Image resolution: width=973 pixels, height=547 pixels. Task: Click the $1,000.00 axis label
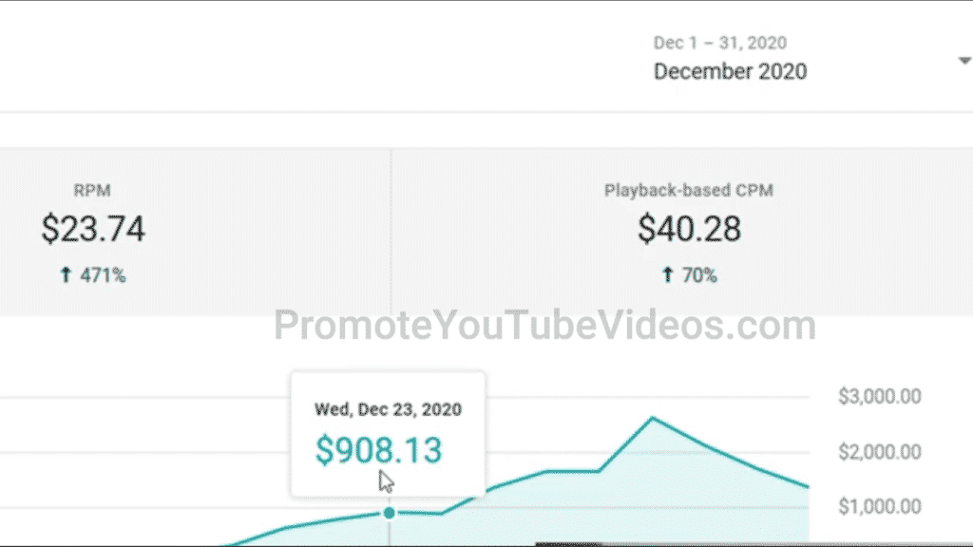(879, 507)
